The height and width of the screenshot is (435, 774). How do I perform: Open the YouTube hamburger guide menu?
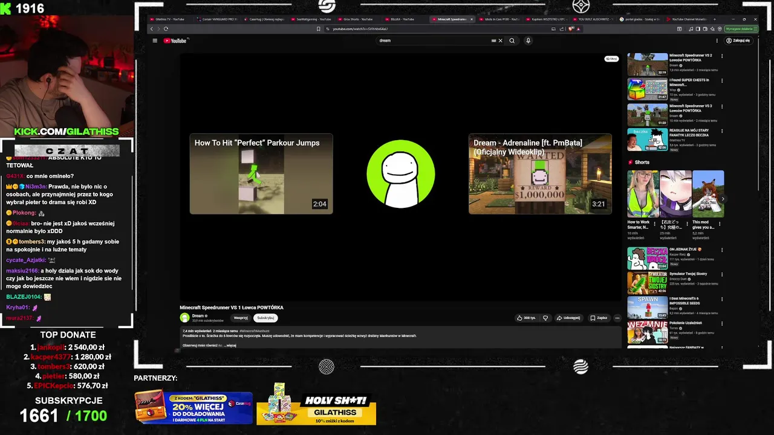pos(155,40)
